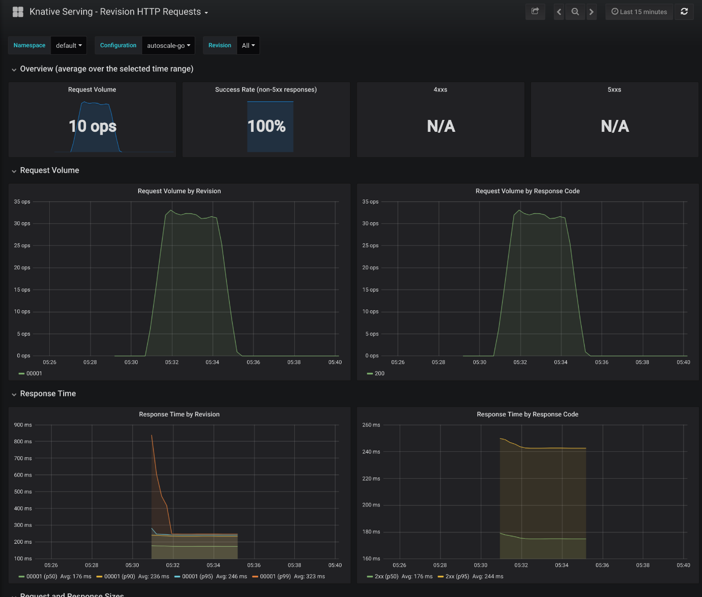Image resolution: width=702 pixels, height=597 pixels.
Task: Click the refresh dashboard icon
Action: 684,11
